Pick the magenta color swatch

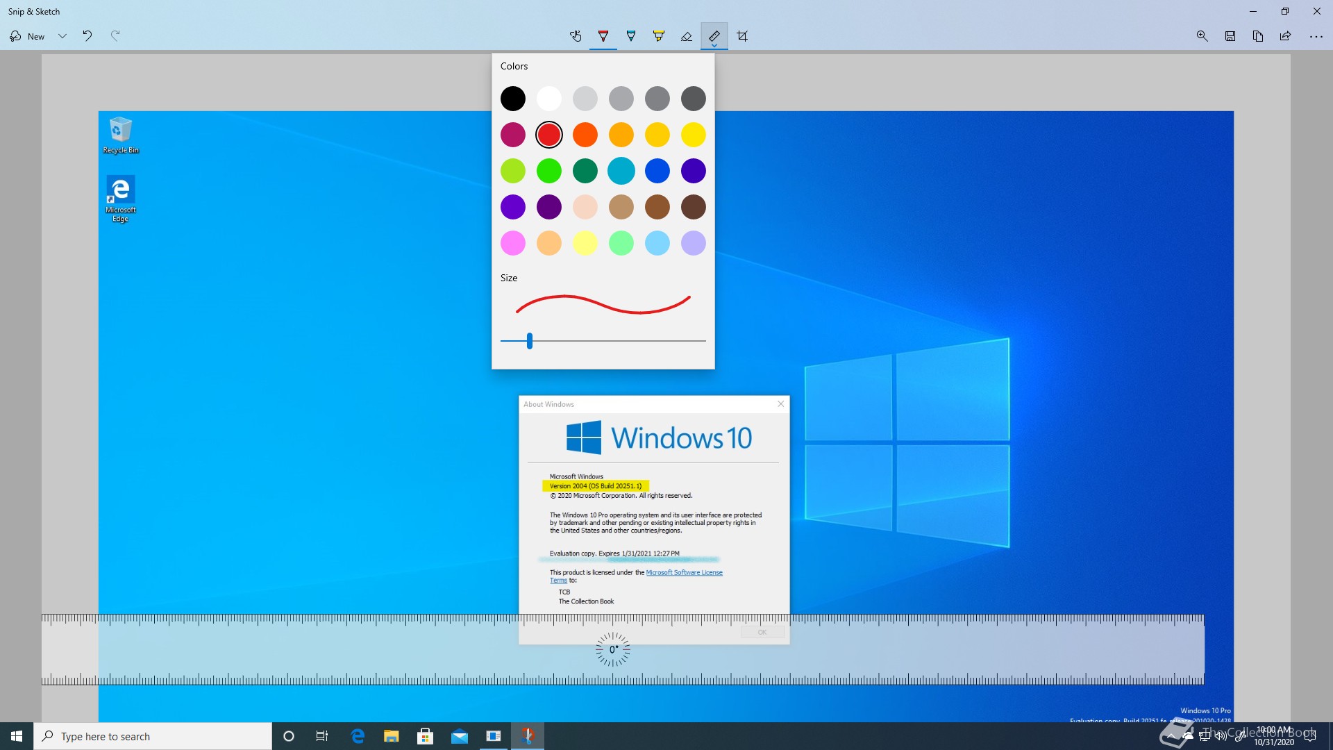(513, 135)
